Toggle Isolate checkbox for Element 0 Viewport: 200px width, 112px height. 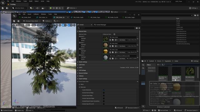(80, 40)
